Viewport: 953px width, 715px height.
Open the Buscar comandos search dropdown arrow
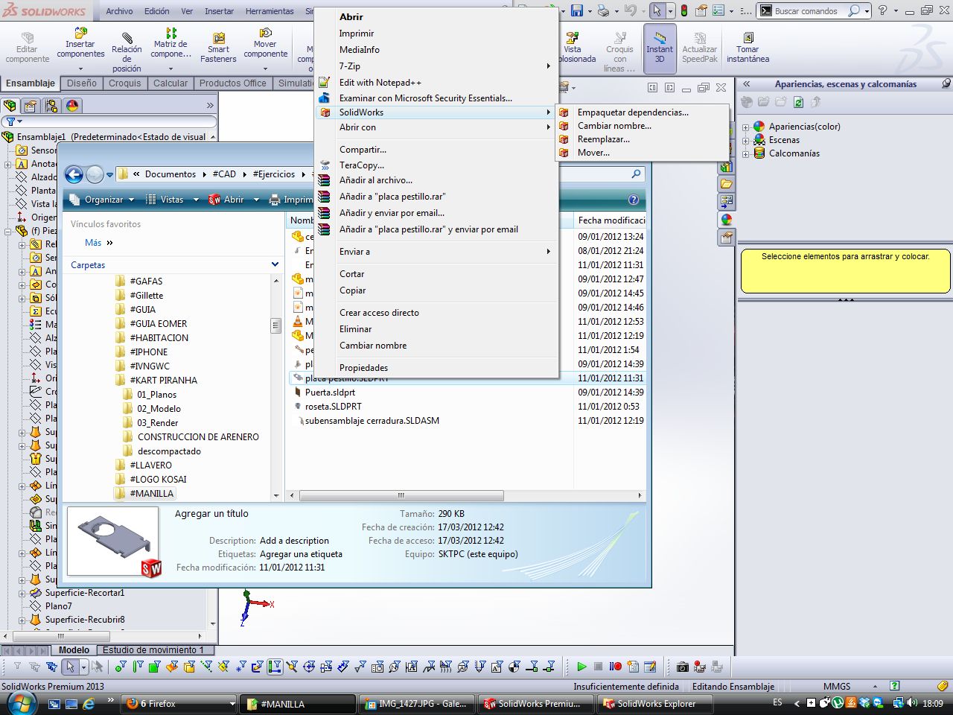point(868,10)
